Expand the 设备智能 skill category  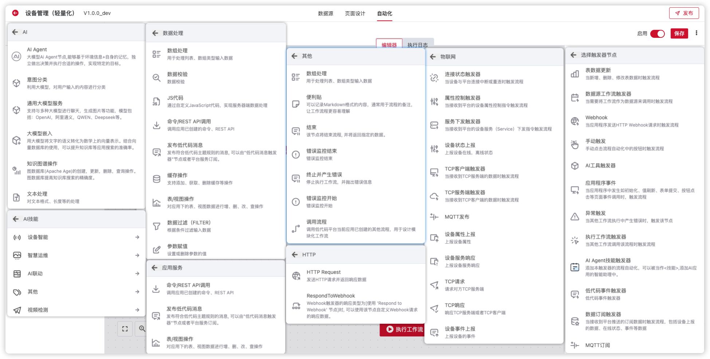coord(137,237)
